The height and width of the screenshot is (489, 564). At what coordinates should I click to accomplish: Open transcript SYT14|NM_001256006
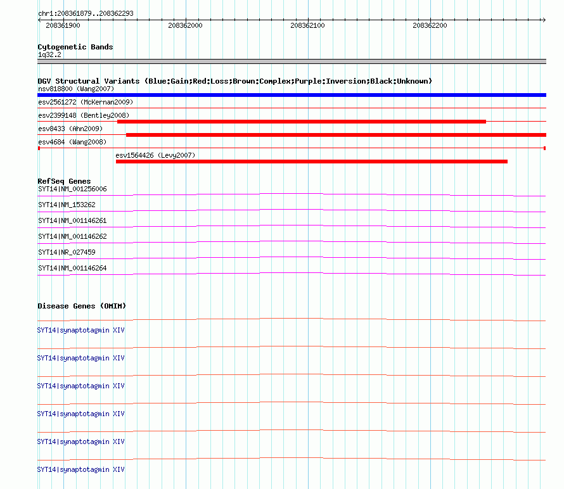tap(72, 189)
